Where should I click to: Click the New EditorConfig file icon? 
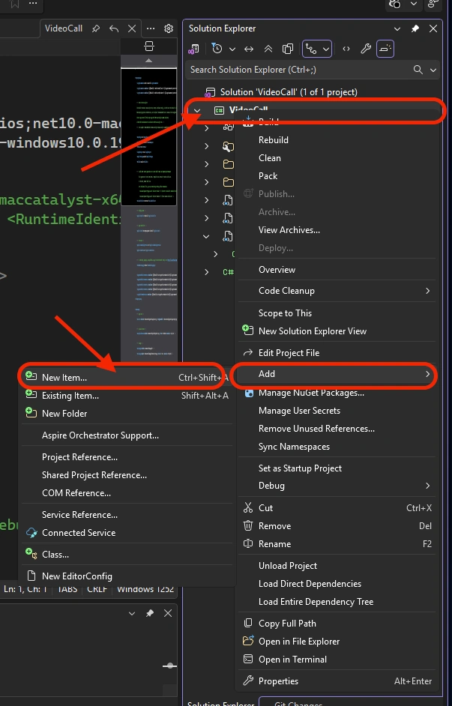pos(31,576)
